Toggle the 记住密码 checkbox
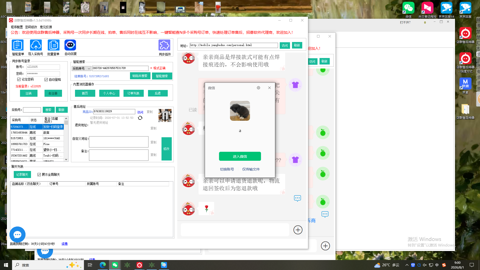The width and height of the screenshot is (480, 270). (x=19, y=79)
